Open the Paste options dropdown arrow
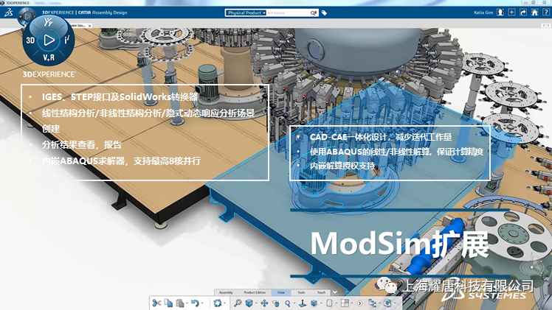Viewport: 552px width, 310px height. pyautogui.click(x=187, y=303)
